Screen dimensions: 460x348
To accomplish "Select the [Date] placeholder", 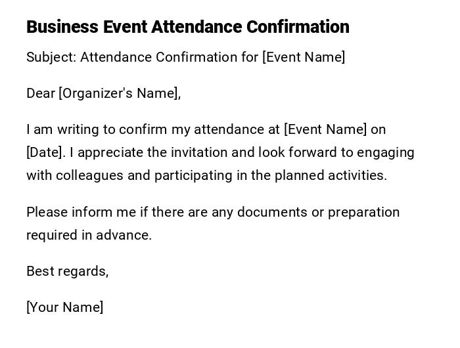I will [45, 152].
